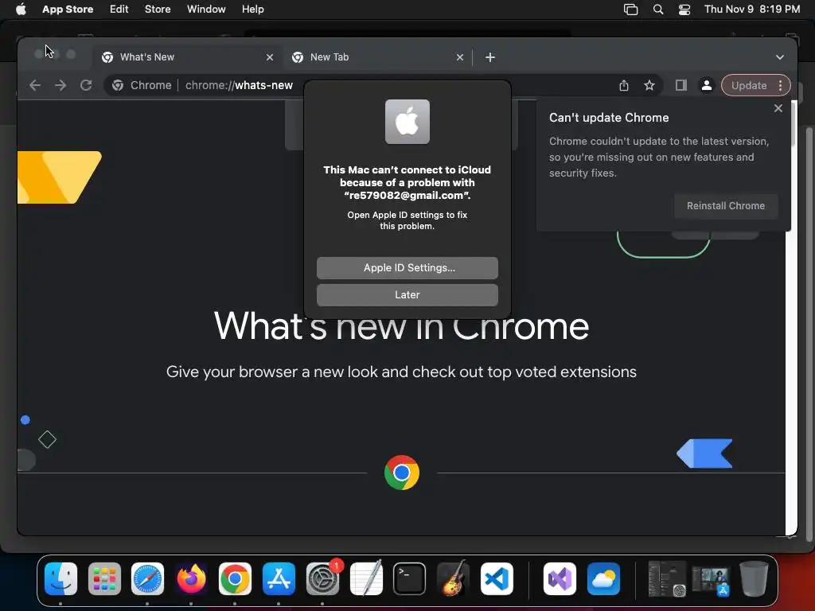815x611 pixels.
Task: Open Visual Studio from the Dock
Action: (x=560, y=579)
